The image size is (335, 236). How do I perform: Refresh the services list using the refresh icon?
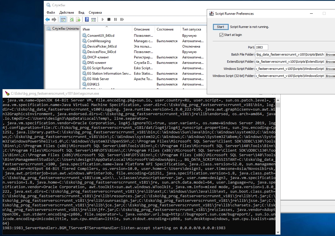click(x=72, y=19)
